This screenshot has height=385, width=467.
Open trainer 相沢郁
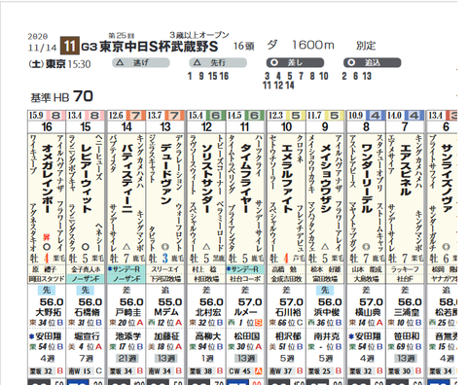pos(287,336)
